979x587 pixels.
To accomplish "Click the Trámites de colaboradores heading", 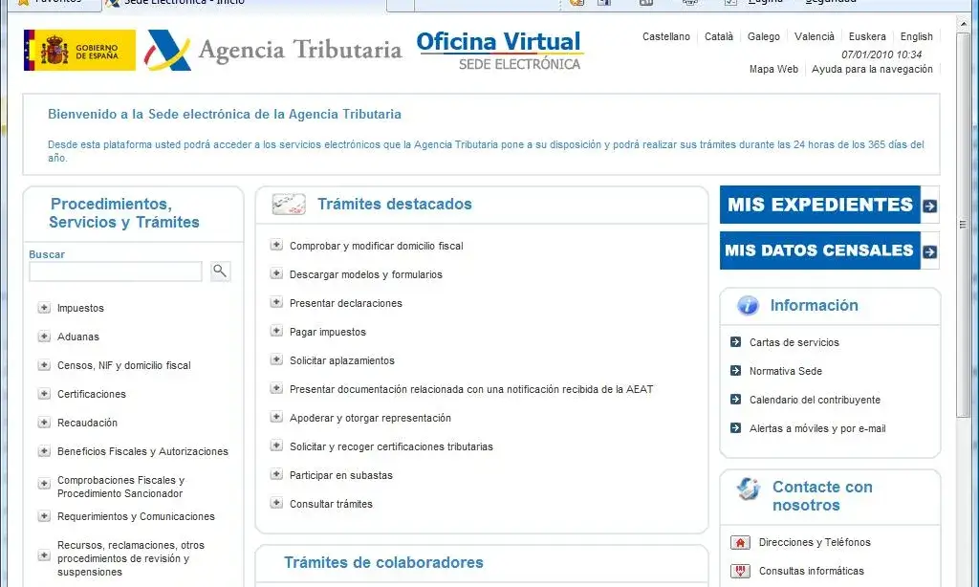I will click(383, 563).
